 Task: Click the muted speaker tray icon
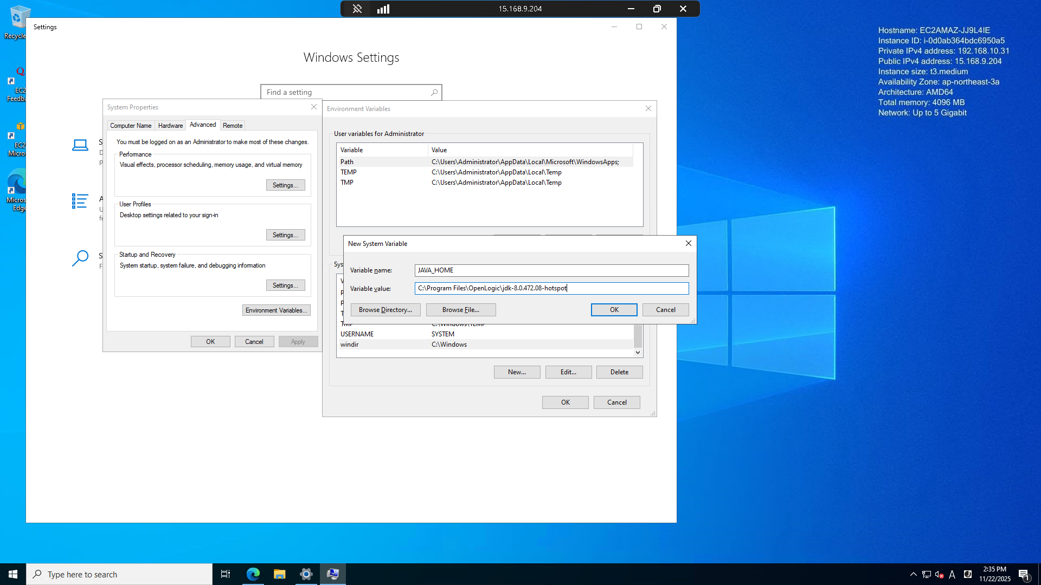click(939, 574)
